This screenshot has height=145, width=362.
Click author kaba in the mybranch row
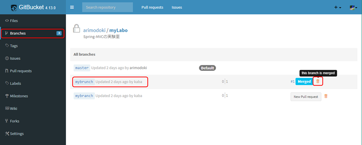[x=138, y=96]
